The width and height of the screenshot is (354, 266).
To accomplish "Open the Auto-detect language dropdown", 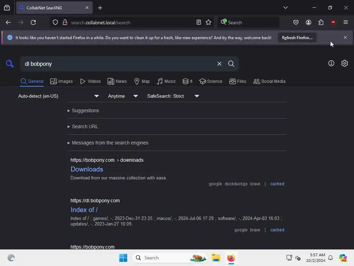I will pos(58,96).
